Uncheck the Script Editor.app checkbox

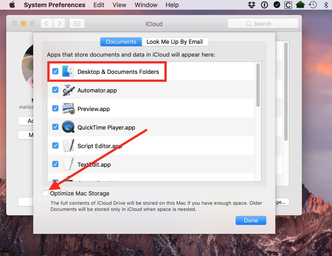[55, 146]
